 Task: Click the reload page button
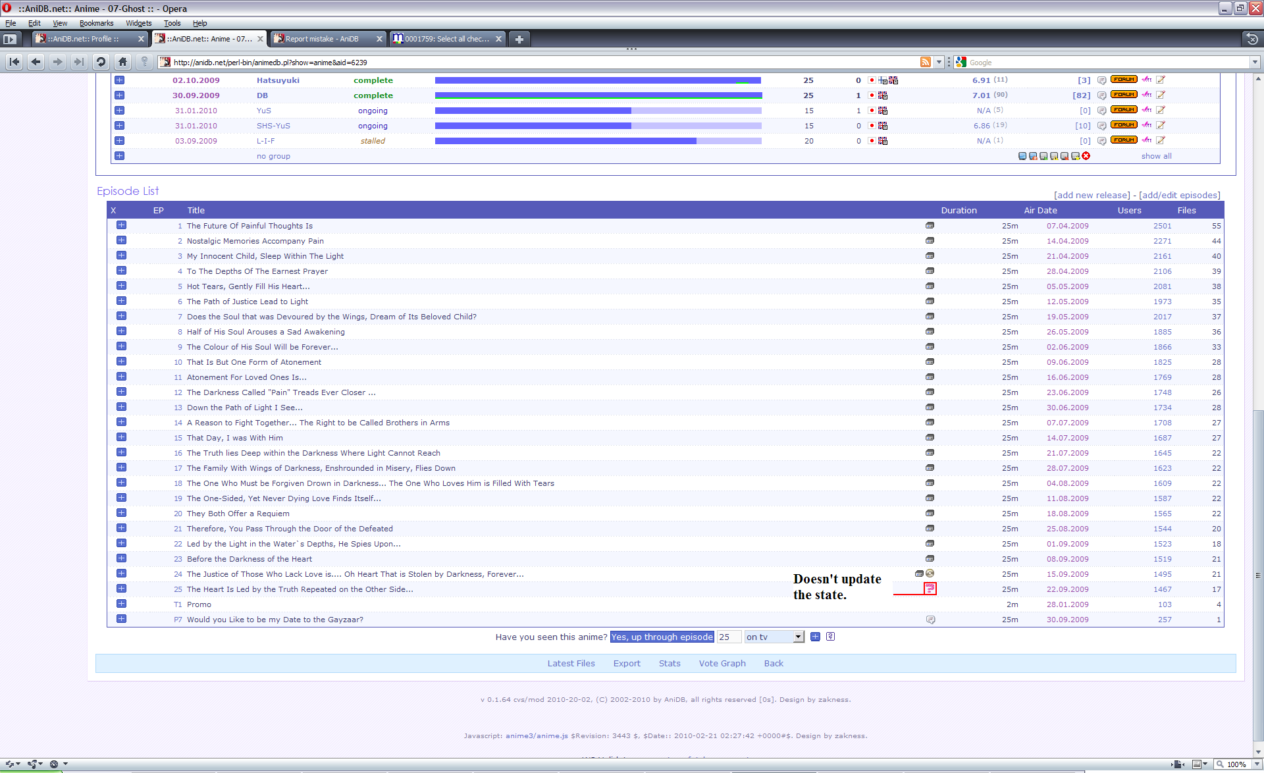101,62
